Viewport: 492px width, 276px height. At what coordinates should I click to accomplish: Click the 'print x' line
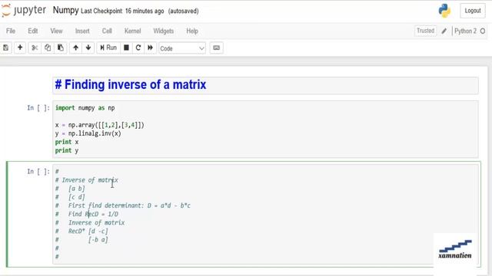pyautogui.click(x=67, y=142)
